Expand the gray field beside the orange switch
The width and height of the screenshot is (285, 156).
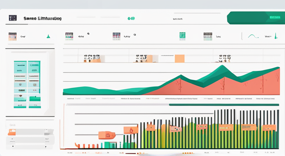[35, 132]
